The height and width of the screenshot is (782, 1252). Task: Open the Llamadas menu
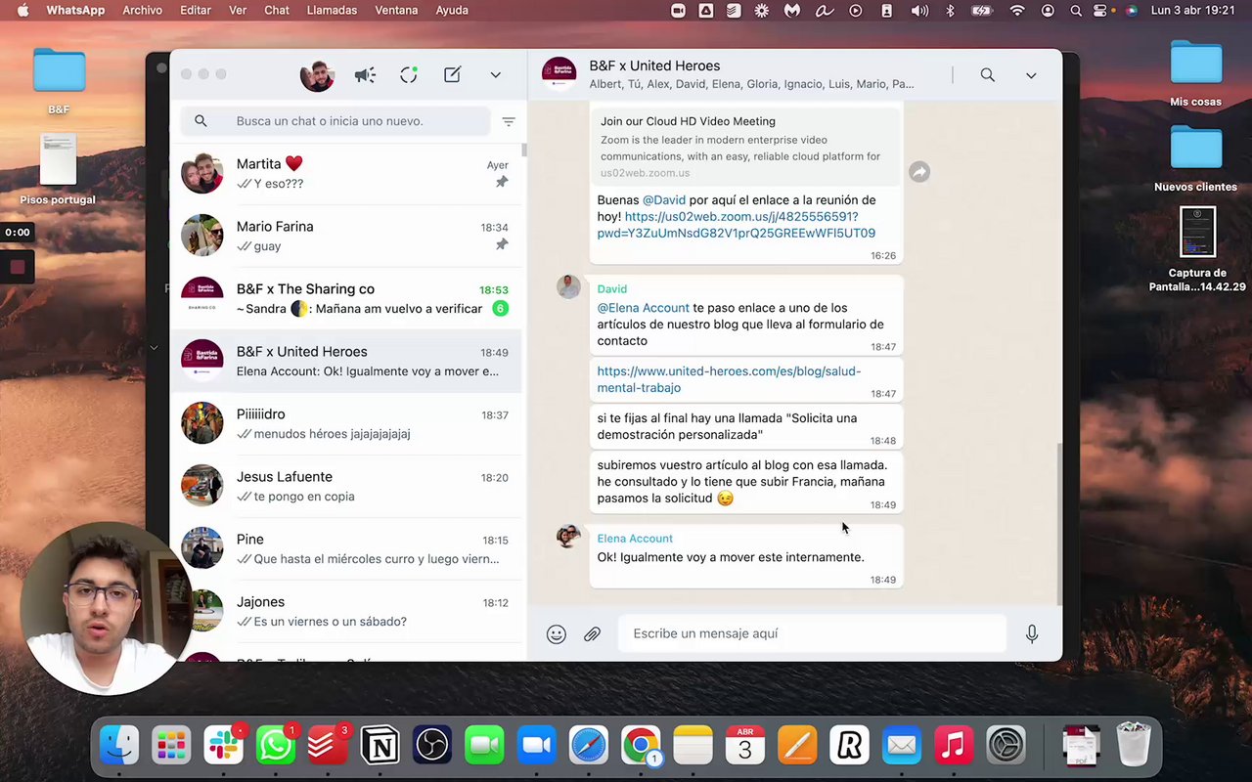pos(334,11)
